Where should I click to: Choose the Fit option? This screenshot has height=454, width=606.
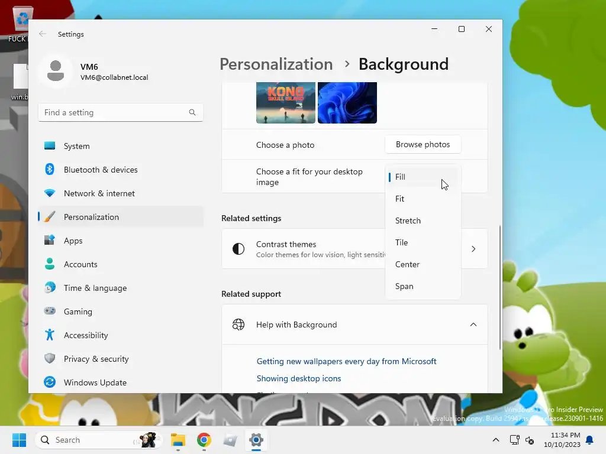(x=423, y=199)
